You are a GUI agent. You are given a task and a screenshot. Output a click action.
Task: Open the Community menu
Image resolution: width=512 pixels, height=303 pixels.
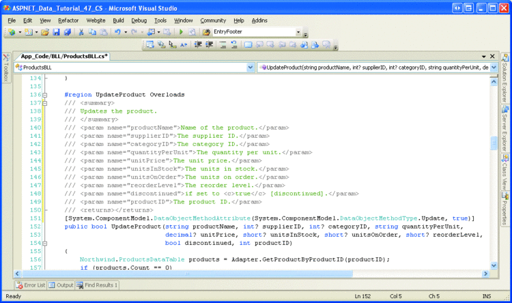tap(213, 20)
